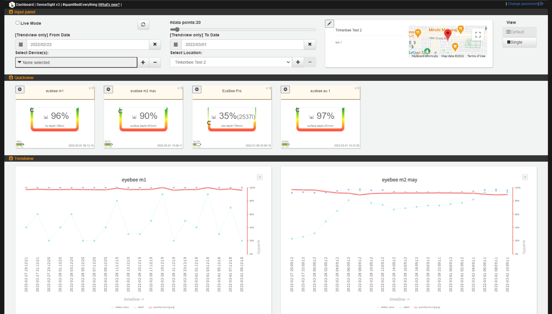The height and width of the screenshot is (314, 552).
Task: Switch to Single view
Action: (519, 42)
